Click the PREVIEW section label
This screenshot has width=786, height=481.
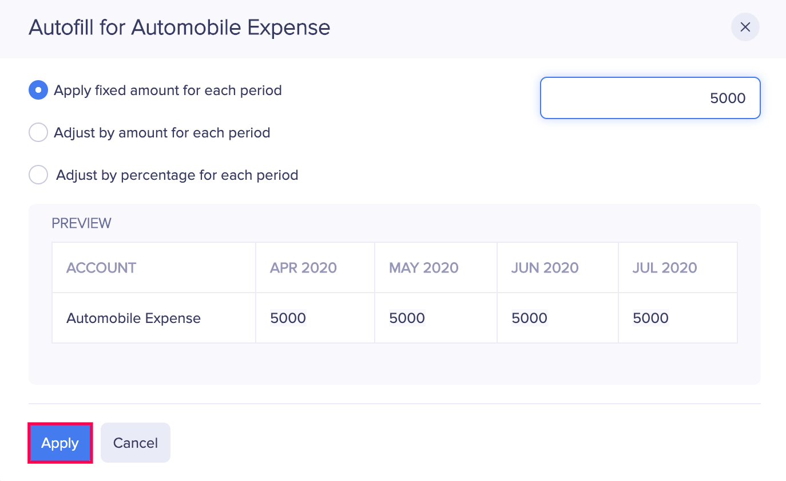point(81,223)
